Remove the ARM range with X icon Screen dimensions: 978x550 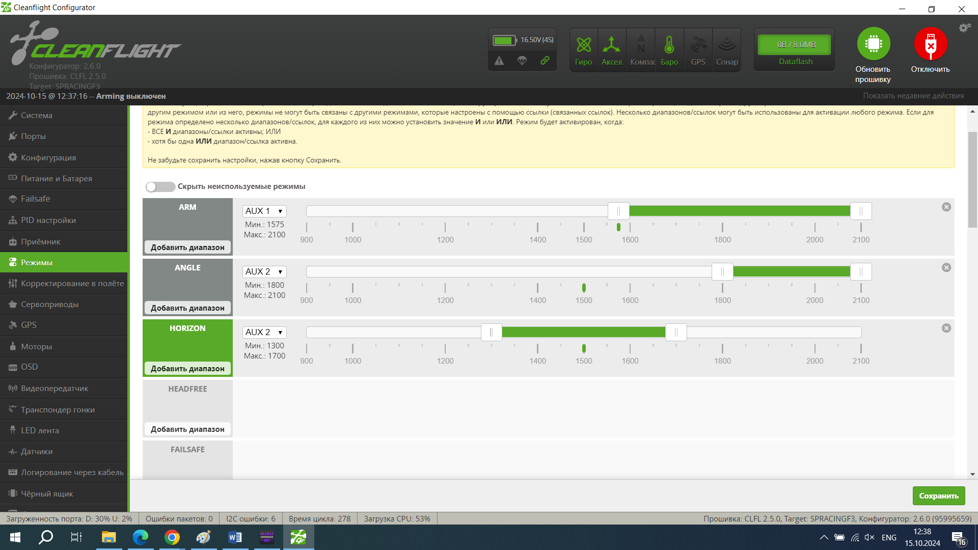point(946,207)
